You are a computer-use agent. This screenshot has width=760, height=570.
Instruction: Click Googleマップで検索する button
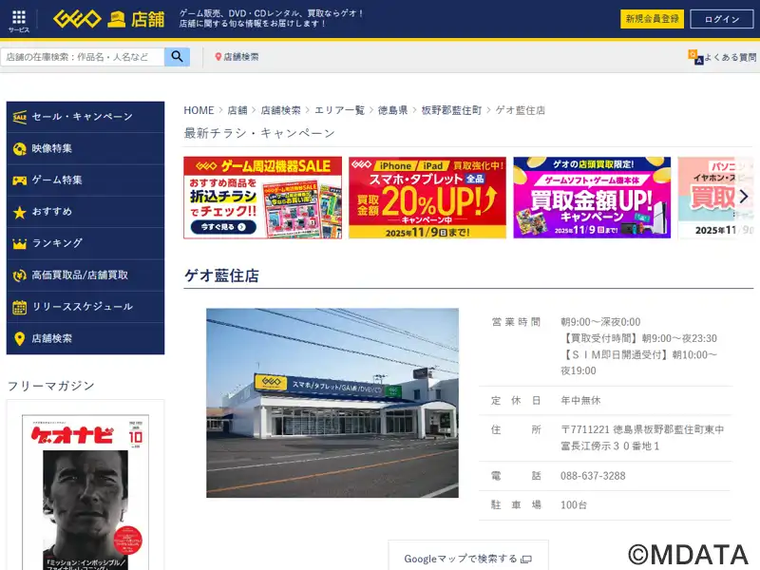click(x=468, y=556)
